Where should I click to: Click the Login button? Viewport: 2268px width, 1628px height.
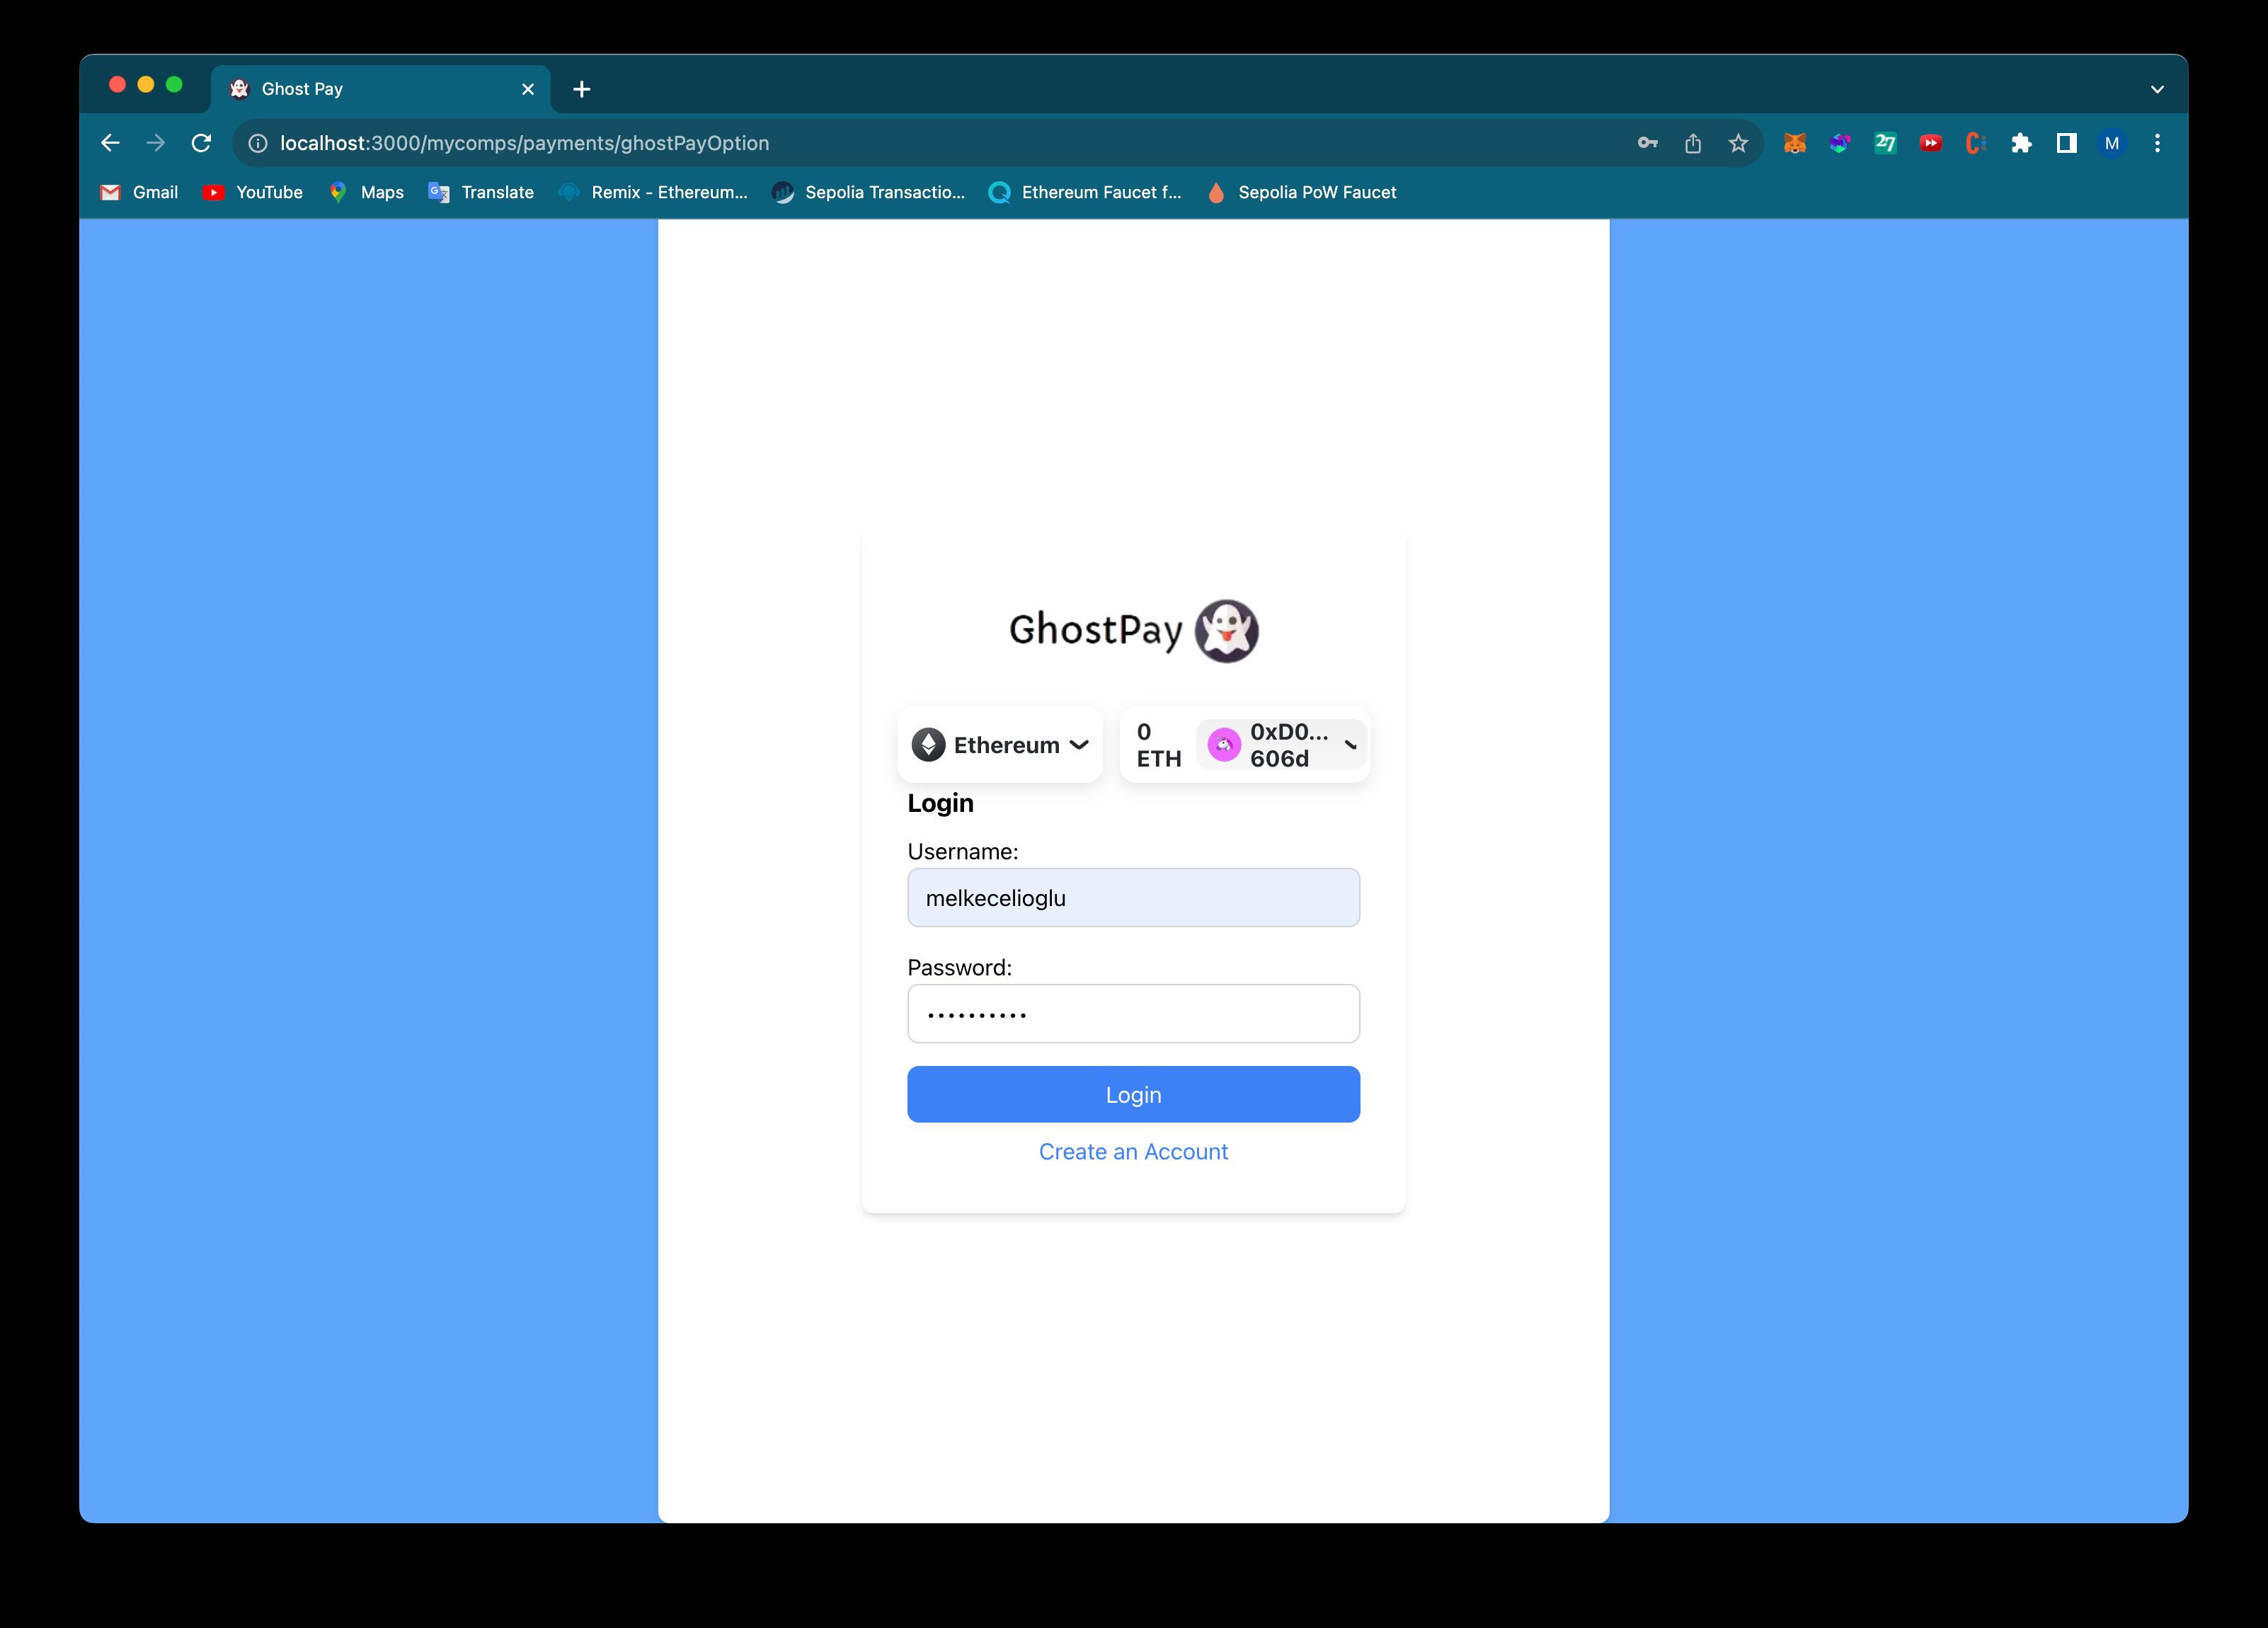pyautogui.click(x=1133, y=1093)
